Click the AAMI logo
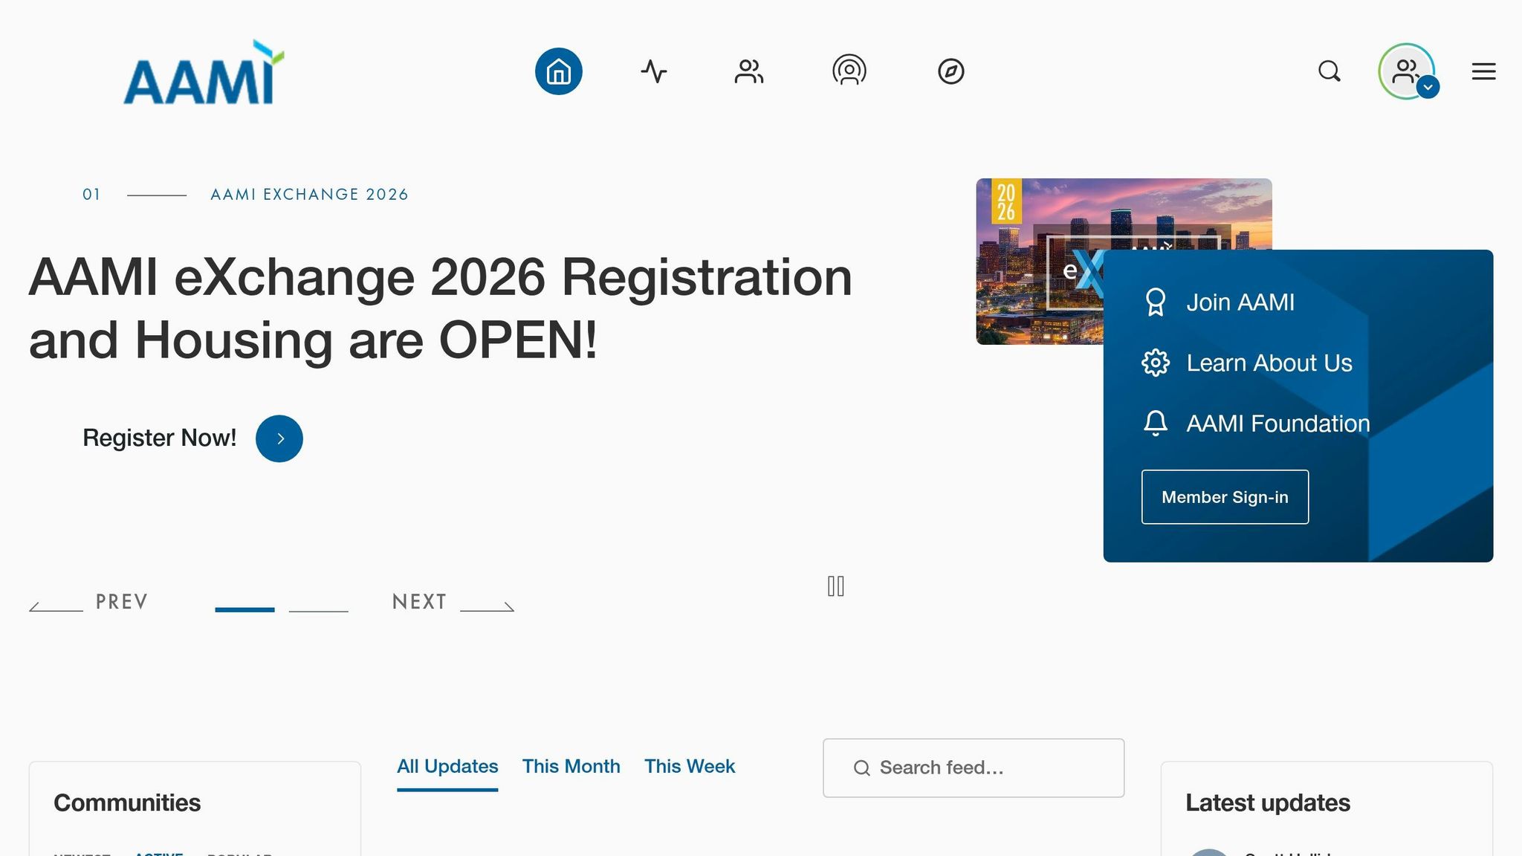The height and width of the screenshot is (856, 1522). tap(204, 72)
